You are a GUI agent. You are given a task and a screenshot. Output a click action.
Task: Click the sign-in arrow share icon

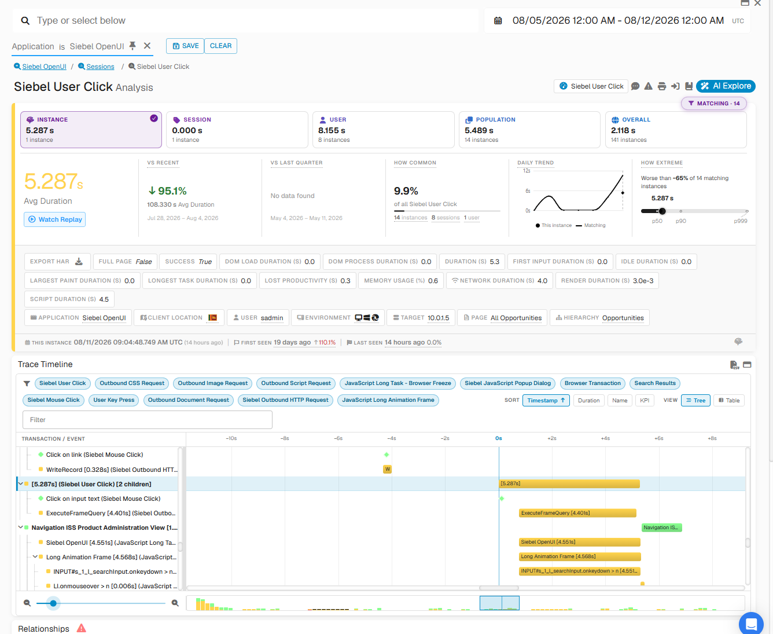coord(675,86)
